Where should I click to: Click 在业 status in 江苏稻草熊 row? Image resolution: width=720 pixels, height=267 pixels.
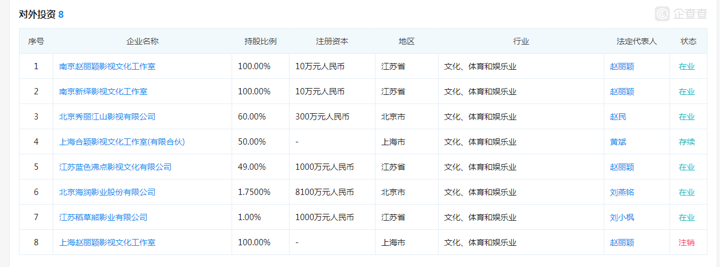click(687, 217)
